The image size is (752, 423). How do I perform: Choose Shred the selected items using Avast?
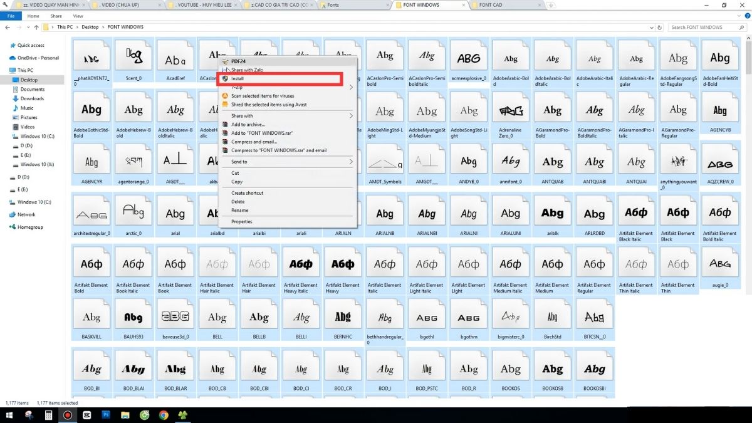pyautogui.click(x=287, y=105)
